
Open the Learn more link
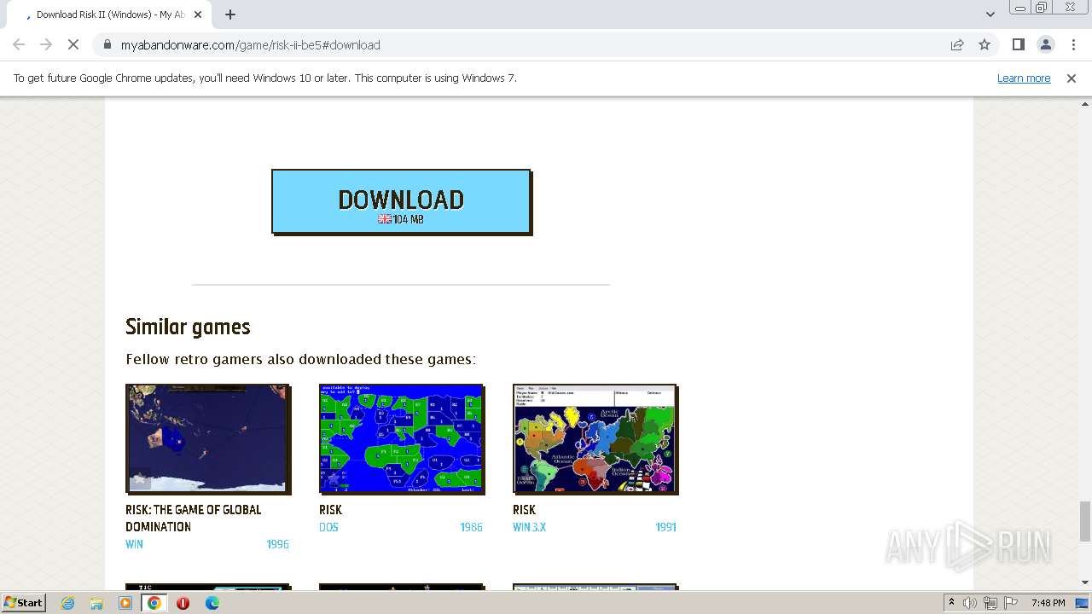1024,78
